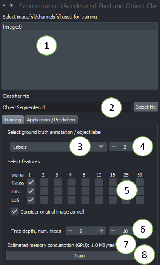Click the minus icon of the num. trees spinner
The height and width of the screenshot is (265, 160).
click(x=113, y=231)
